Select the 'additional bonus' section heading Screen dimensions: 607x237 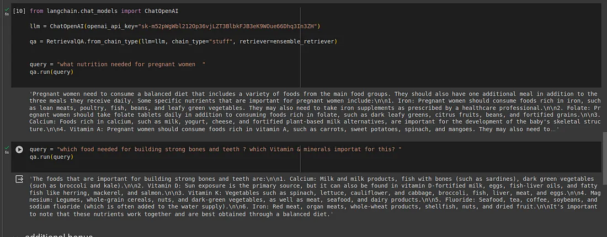click(59, 235)
